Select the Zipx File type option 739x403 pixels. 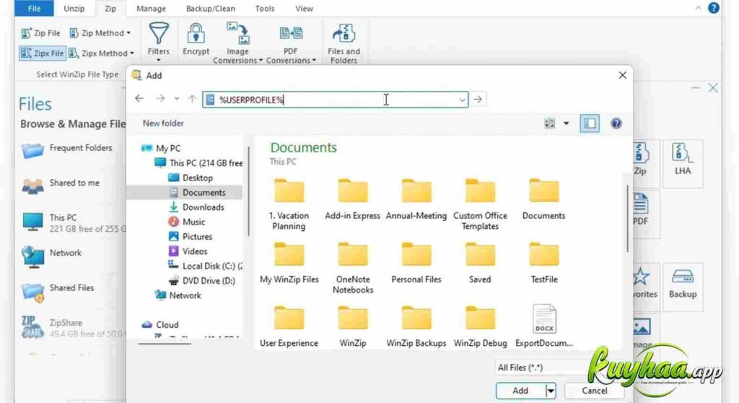pos(42,53)
